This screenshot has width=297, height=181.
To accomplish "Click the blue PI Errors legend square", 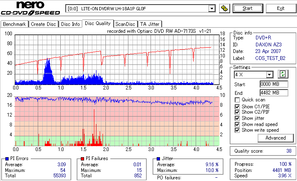I will [x=7, y=159].
